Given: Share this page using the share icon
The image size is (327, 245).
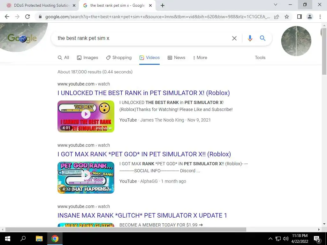Looking at the screenshot, I should click(x=277, y=17).
